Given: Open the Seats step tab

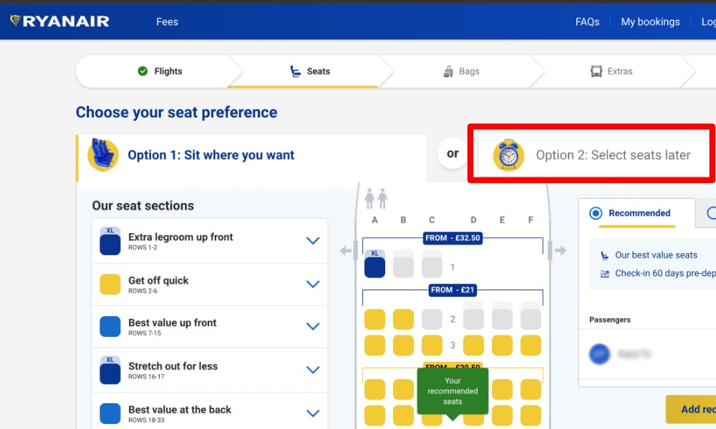Looking at the screenshot, I should [x=311, y=71].
